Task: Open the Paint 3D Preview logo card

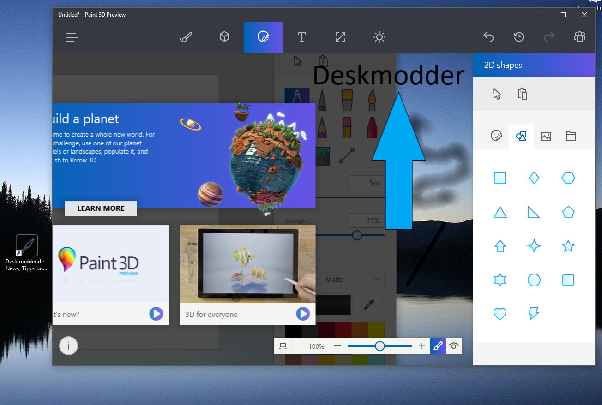Action: click(111, 264)
